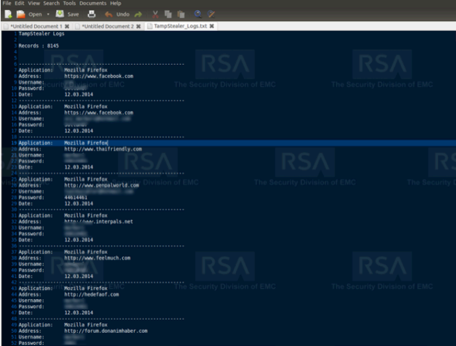Save the document with Save button
This screenshot has width=456, height=346.
[67, 14]
